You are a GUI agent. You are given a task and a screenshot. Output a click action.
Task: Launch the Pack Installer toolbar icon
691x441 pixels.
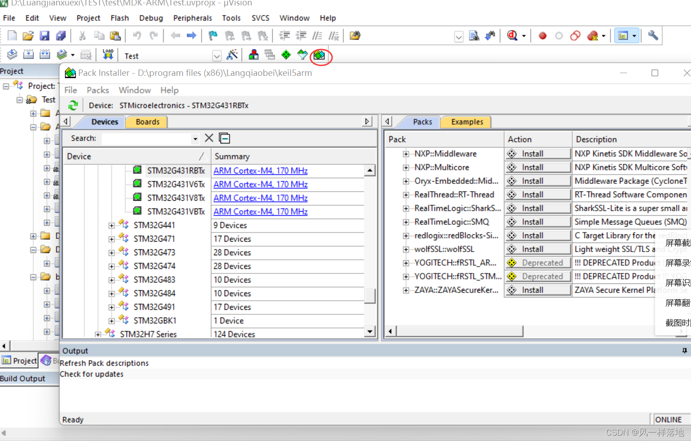319,55
